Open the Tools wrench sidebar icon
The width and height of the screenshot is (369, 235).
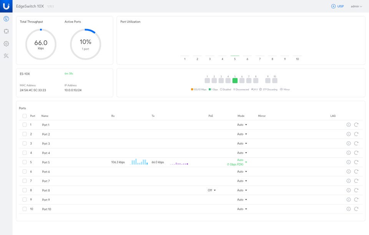6,56
